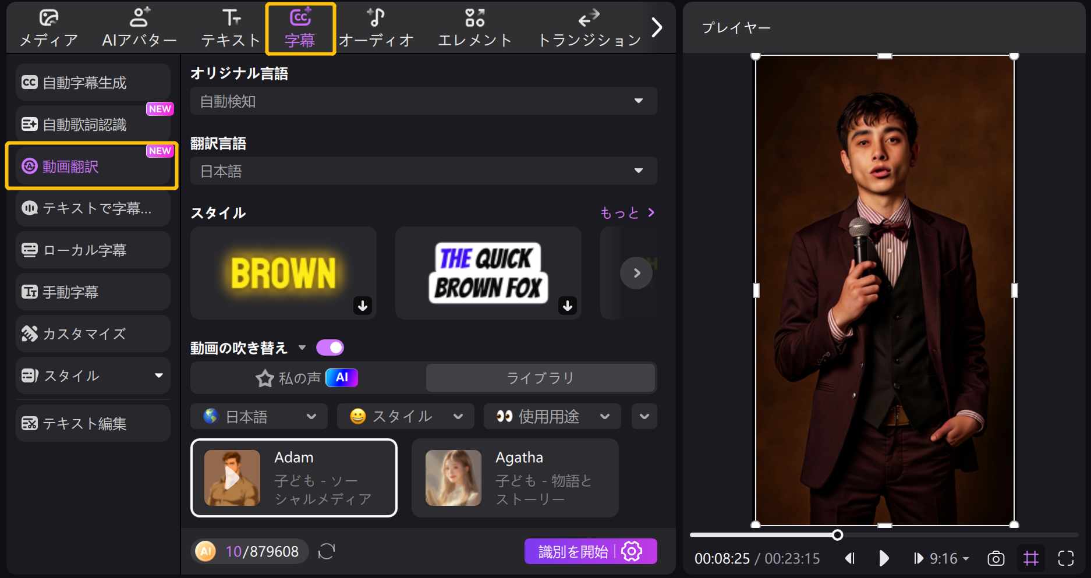Open the エレメント tab

[474, 26]
